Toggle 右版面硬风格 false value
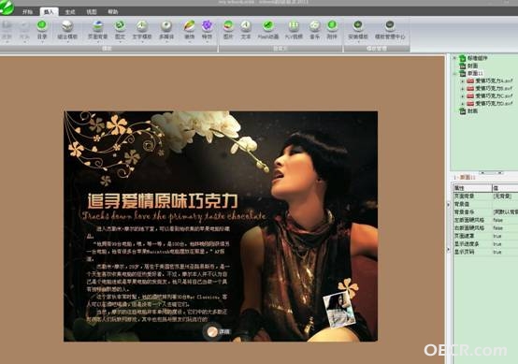 click(x=505, y=228)
